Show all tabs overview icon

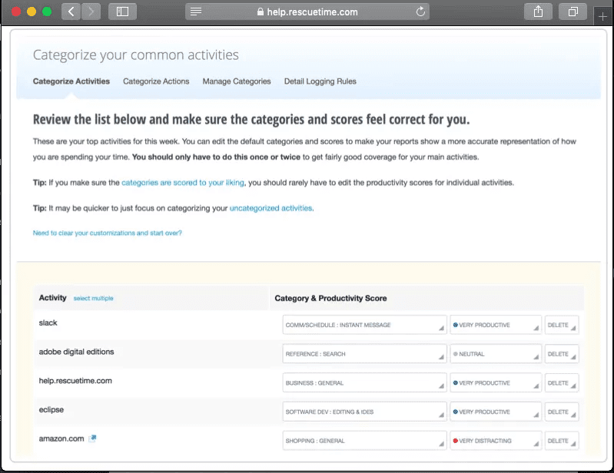(x=573, y=12)
